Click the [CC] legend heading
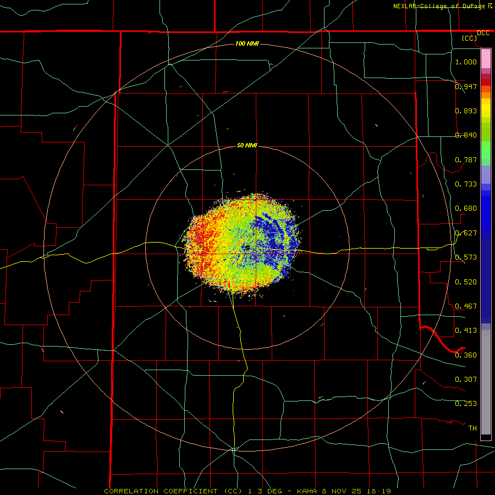The width and height of the screenshot is (495, 495). (470, 38)
